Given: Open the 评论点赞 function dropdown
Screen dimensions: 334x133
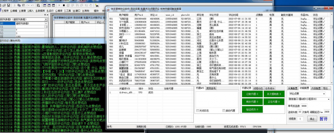Looking at the screenshot, I should pyautogui.click(x=307, y=94).
